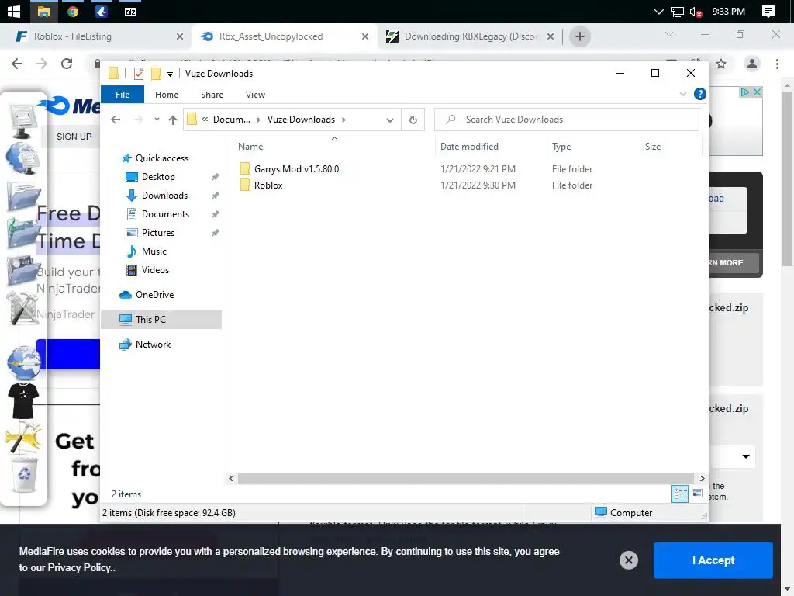
Task: Accept the MediaFire cookie notice
Action: [x=713, y=560]
